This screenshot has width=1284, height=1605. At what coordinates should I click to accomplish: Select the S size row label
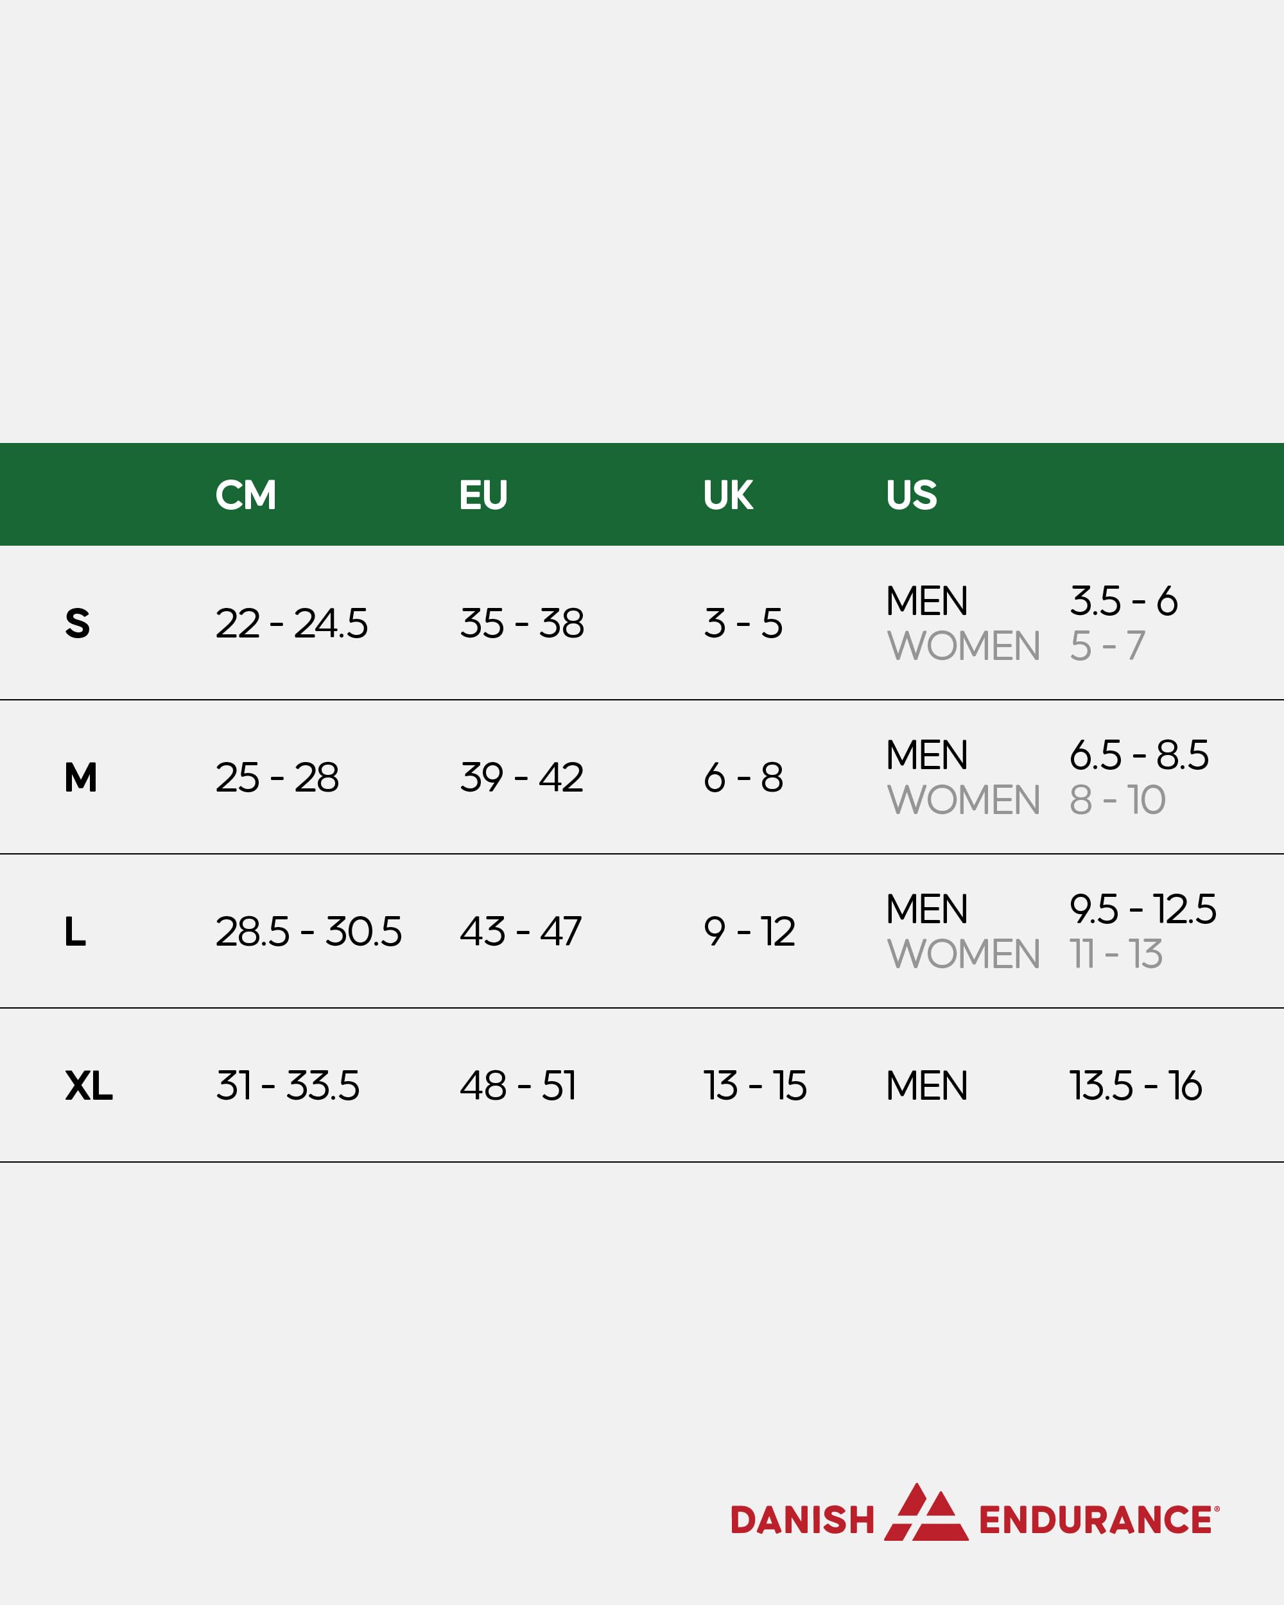point(78,624)
